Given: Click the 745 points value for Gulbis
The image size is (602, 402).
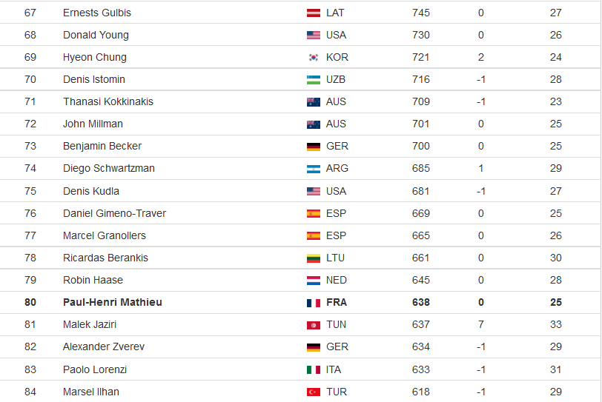Looking at the screenshot, I should [x=421, y=13].
